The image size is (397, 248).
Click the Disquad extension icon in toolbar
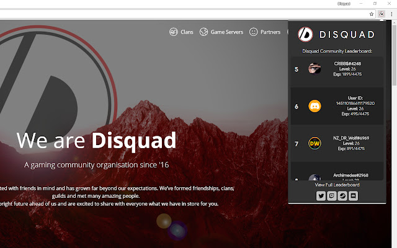[381, 14]
